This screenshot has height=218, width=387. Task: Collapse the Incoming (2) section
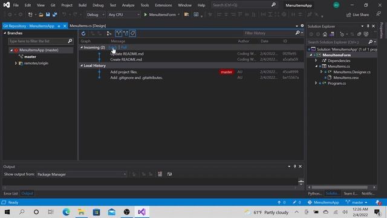82,47
